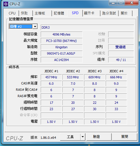This screenshot has height=146, width=140.
Task: Click the empty 校驗 field
Action: [x=121, y=34]
